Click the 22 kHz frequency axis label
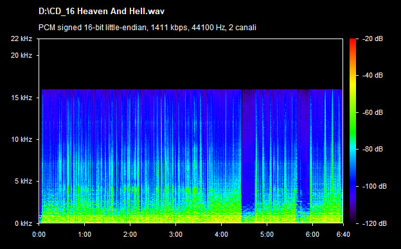 tap(21, 39)
